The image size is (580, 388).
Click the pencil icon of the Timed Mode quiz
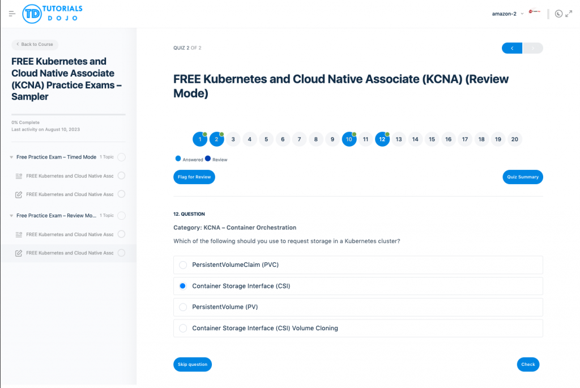[x=19, y=194]
